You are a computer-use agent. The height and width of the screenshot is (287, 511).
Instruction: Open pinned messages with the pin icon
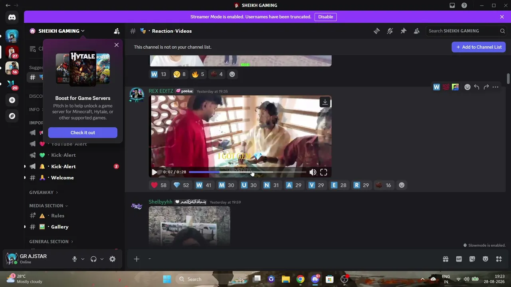tap(403, 31)
